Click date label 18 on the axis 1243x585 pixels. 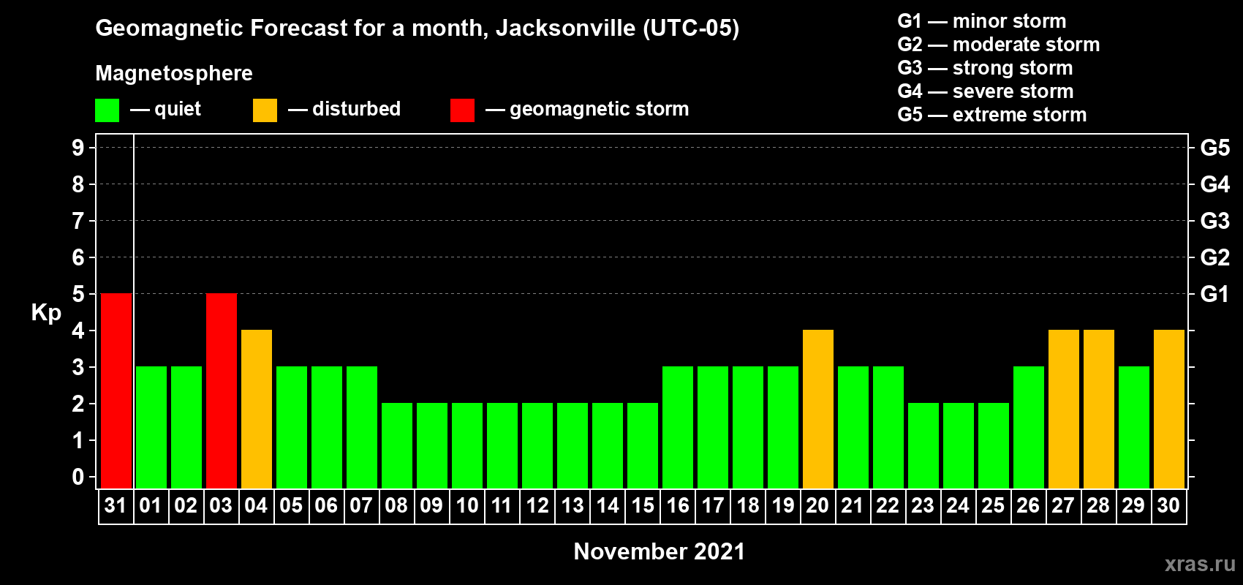[x=747, y=505]
